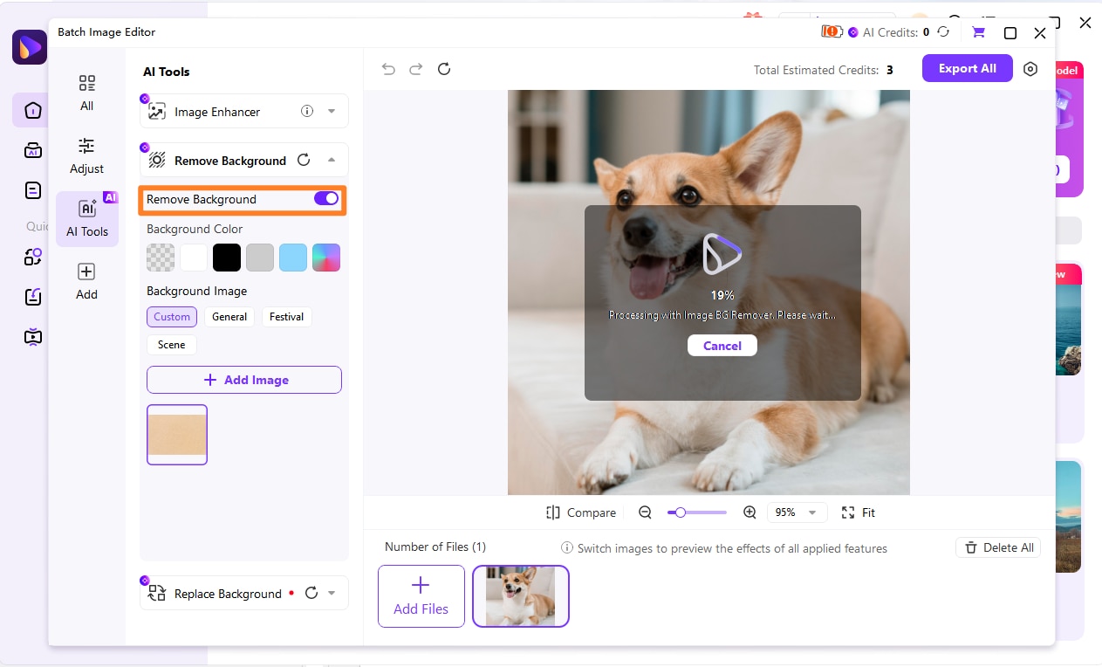The height and width of the screenshot is (667, 1102).
Task: Click the redo arrow icon
Action: [x=416, y=69]
